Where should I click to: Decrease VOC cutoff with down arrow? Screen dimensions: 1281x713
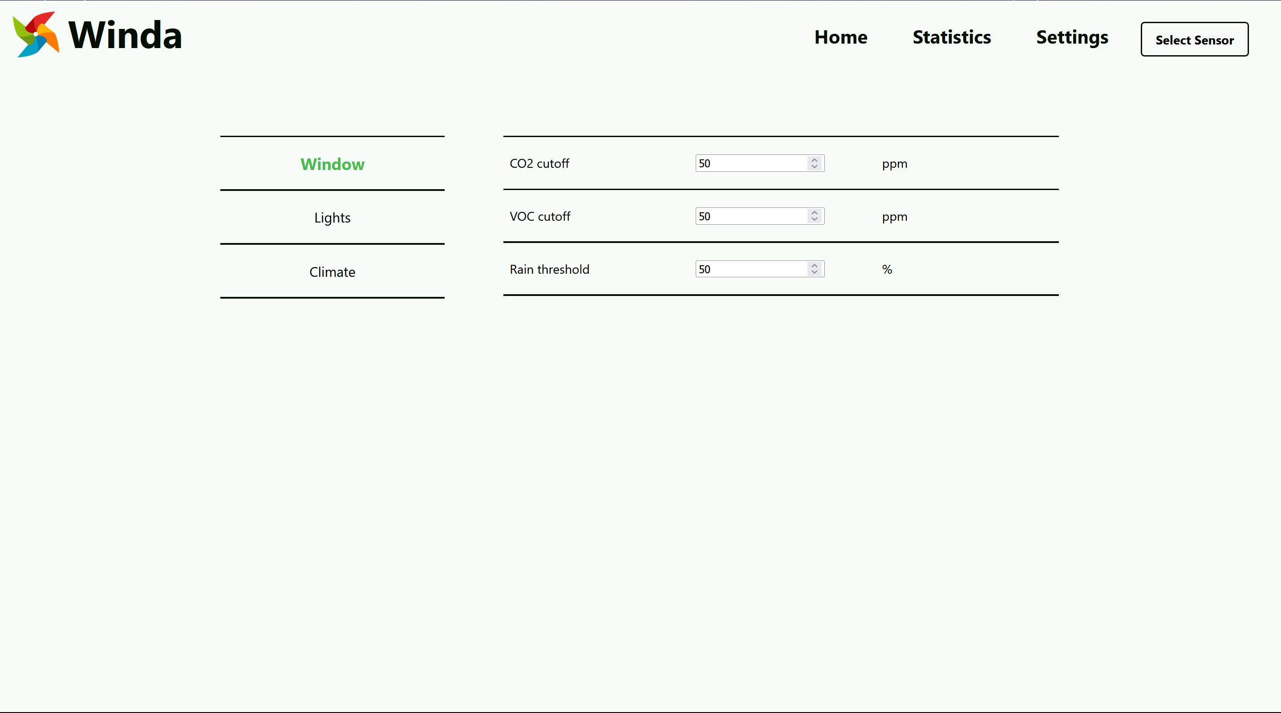814,220
